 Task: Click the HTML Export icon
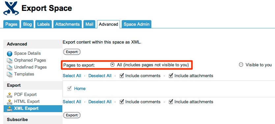click(x=10, y=102)
